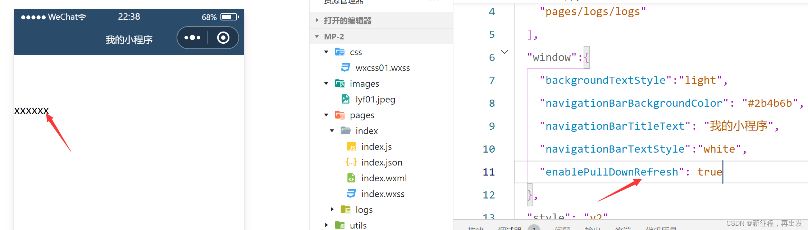The width and height of the screenshot is (808, 230).
Task: Open index.wxss file
Action: pos(383,194)
